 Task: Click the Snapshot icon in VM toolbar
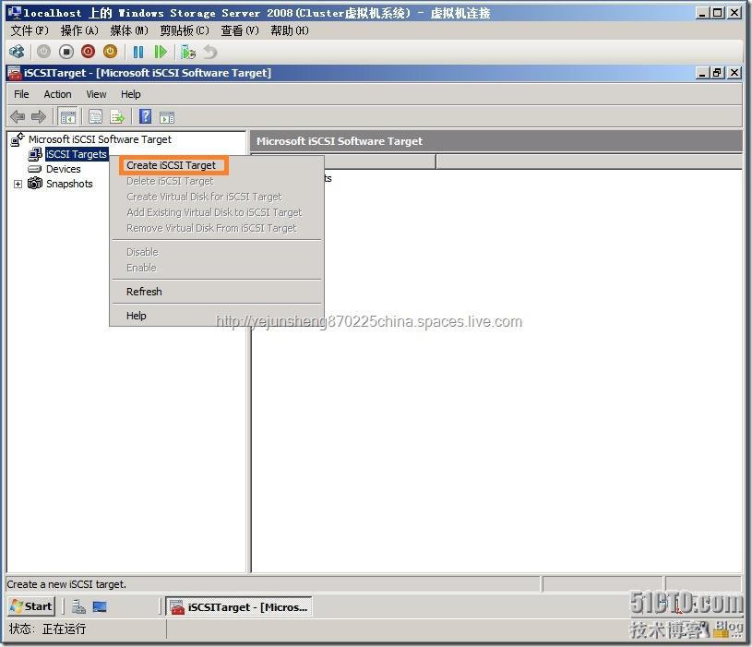[x=188, y=52]
